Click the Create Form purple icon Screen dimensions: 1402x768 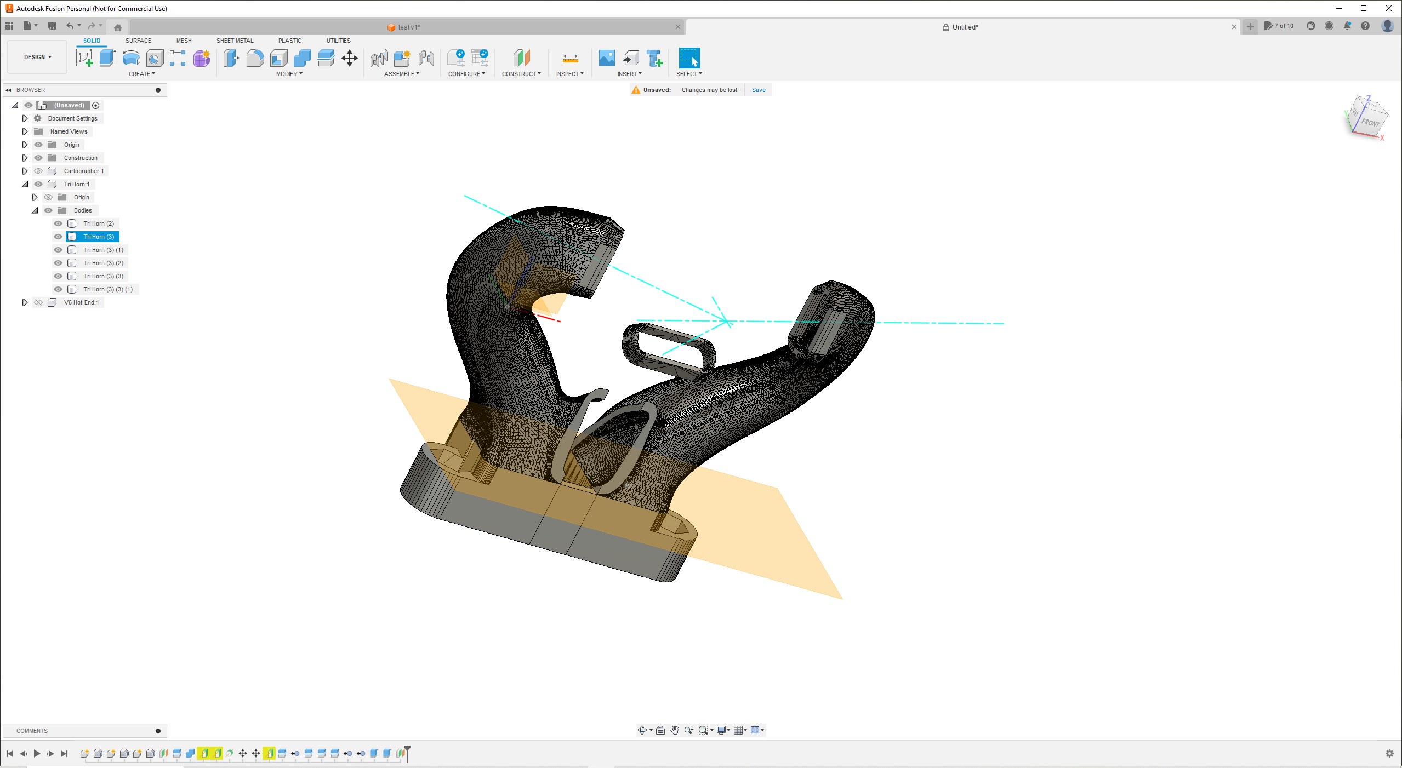click(202, 58)
